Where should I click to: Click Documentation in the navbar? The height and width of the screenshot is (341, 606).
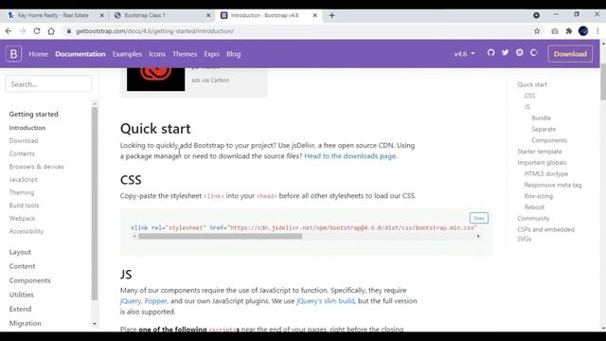tap(80, 54)
